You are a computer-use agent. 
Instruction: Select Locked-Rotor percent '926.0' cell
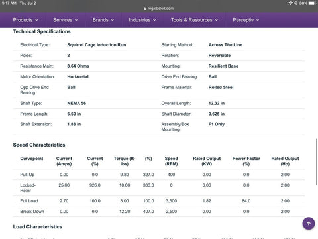(95, 185)
